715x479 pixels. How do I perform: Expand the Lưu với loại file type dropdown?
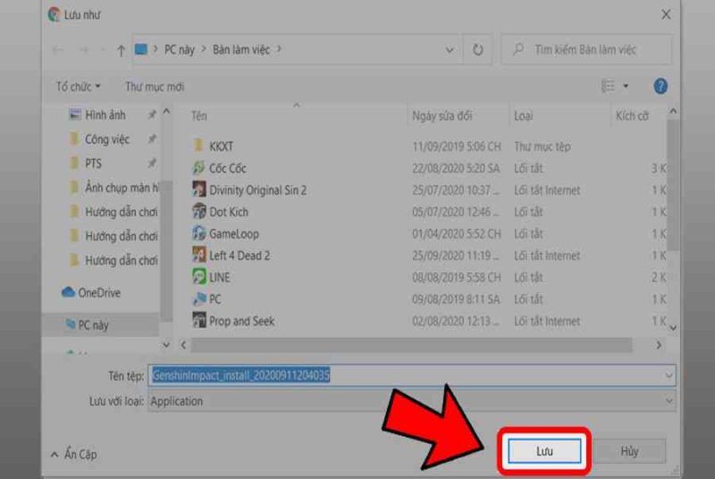pos(669,401)
